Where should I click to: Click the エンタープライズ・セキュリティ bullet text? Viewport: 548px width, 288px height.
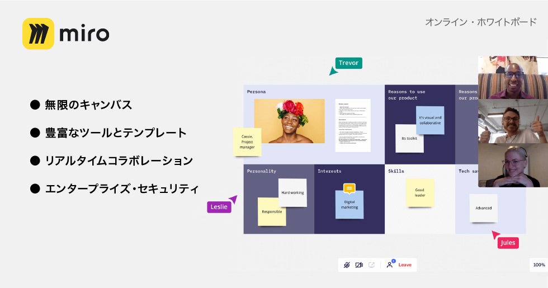point(122,189)
